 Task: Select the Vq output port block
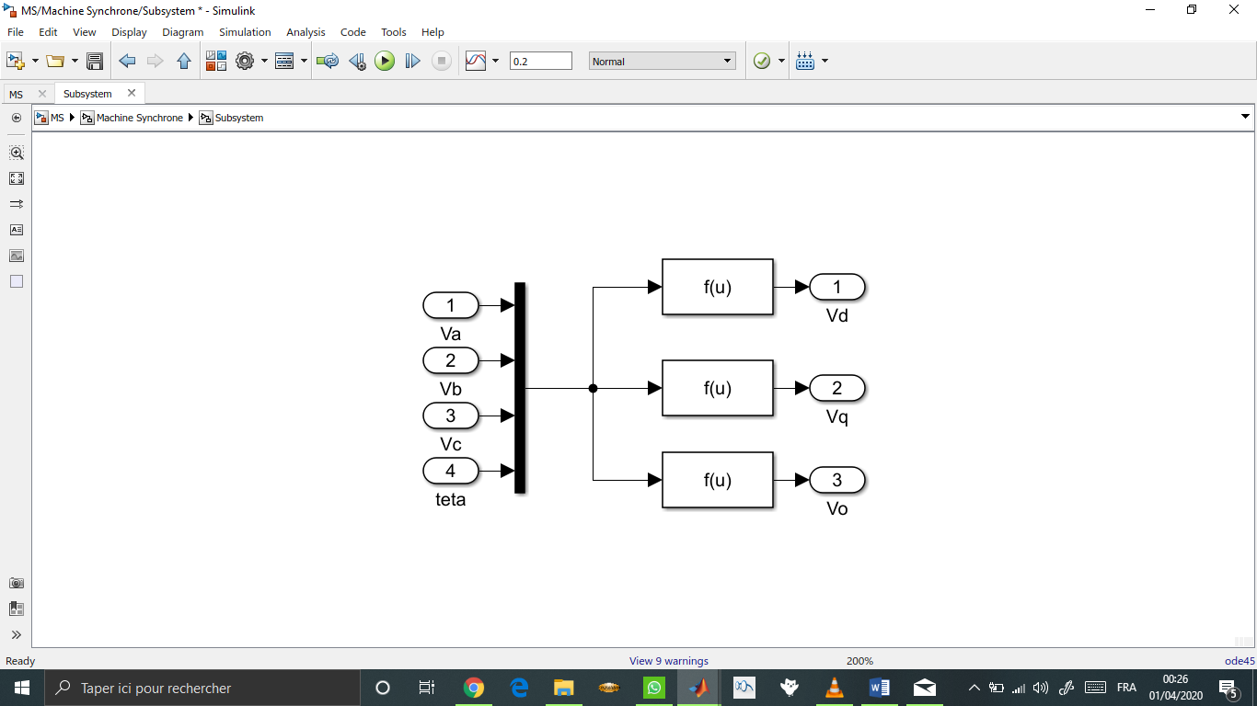coord(837,388)
